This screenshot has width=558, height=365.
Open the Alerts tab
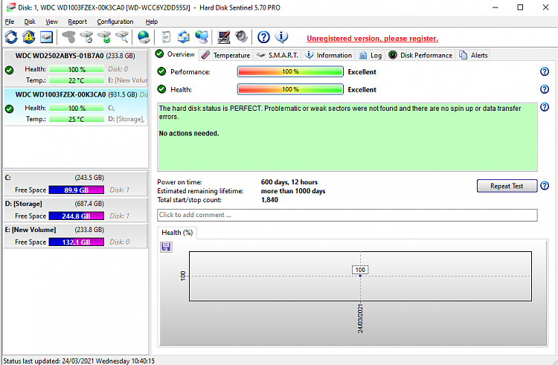coord(473,55)
